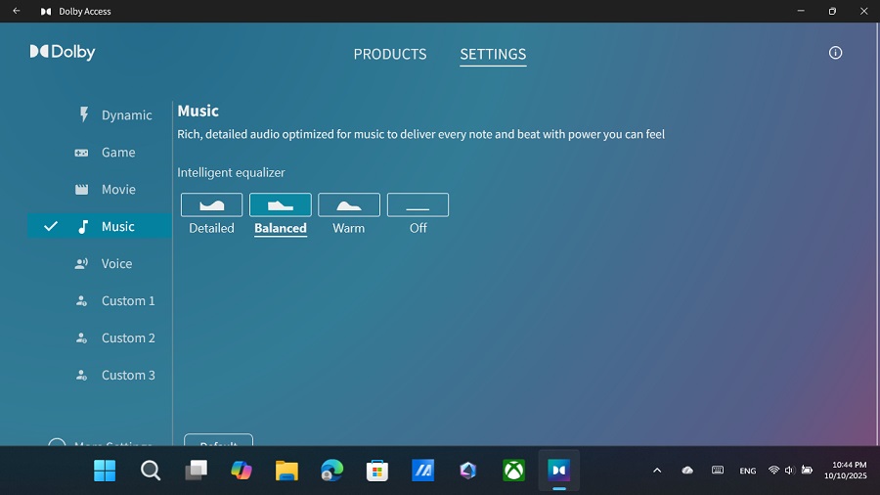Go back using the title bar arrow
This screenshot has width=880, height=495.
pos(16,12)
